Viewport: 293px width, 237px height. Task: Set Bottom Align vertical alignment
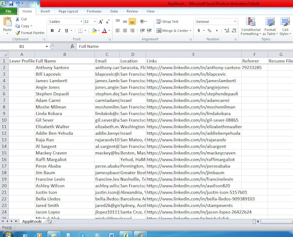pyautogui.click(x=132, y=22)
